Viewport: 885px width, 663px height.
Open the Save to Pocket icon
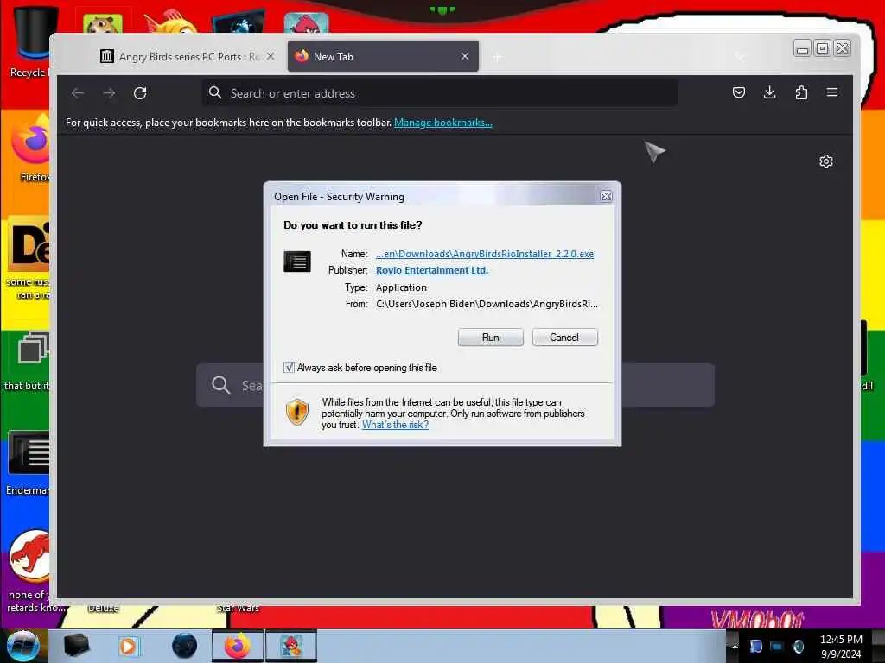pos(739,92)
